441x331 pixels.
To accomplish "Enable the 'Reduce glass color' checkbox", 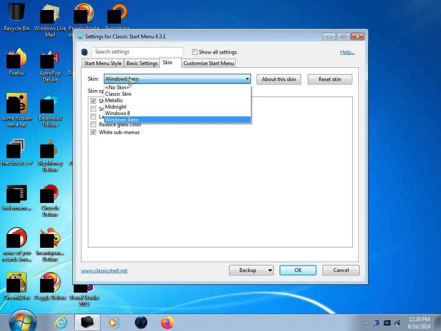I will click(x=93, y=125).
